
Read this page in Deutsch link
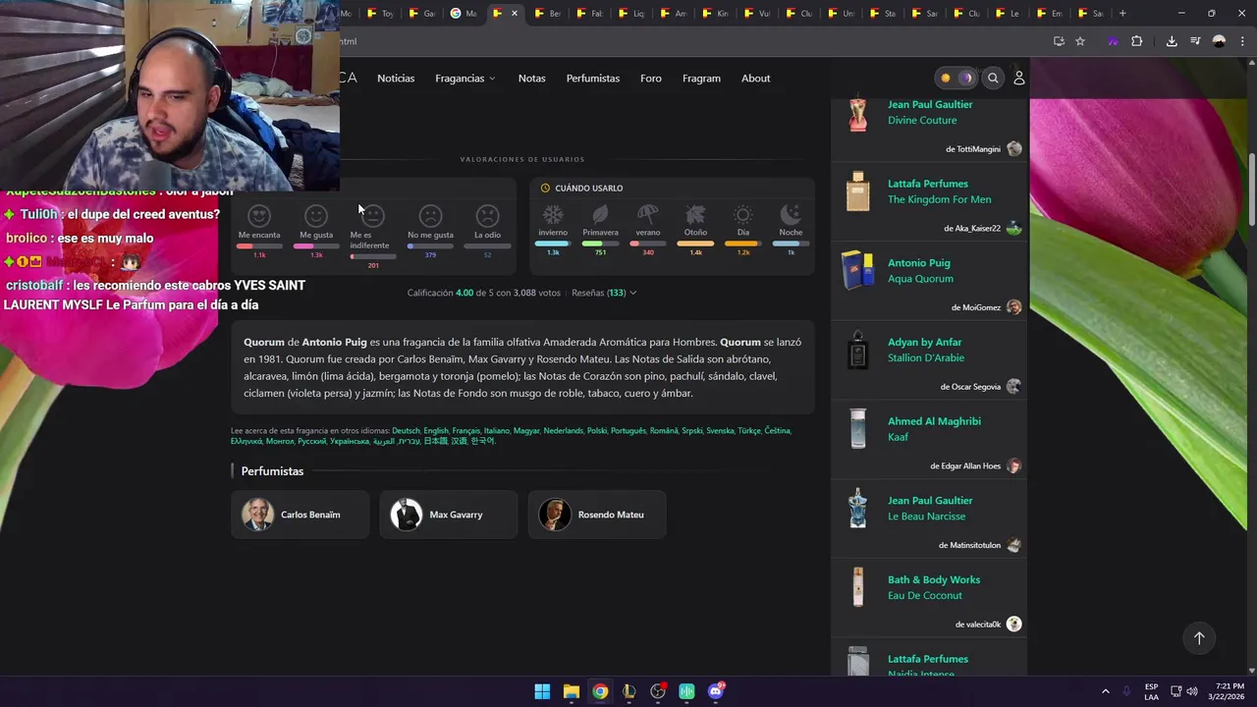pyautogui.click(x=406, y=431)
